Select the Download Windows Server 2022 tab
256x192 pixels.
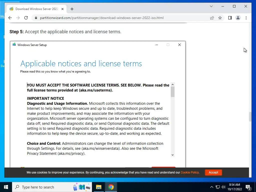[x=36, y=9]
